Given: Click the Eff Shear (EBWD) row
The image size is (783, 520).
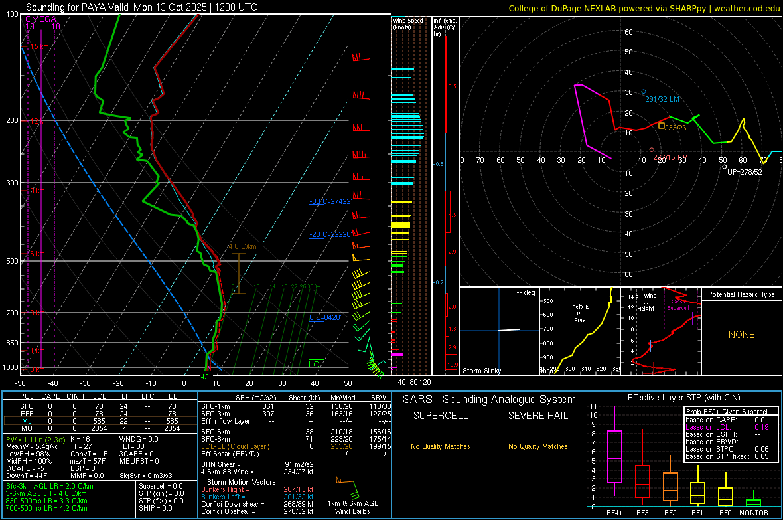Looking at the screenshot, I should coord(296,454).
